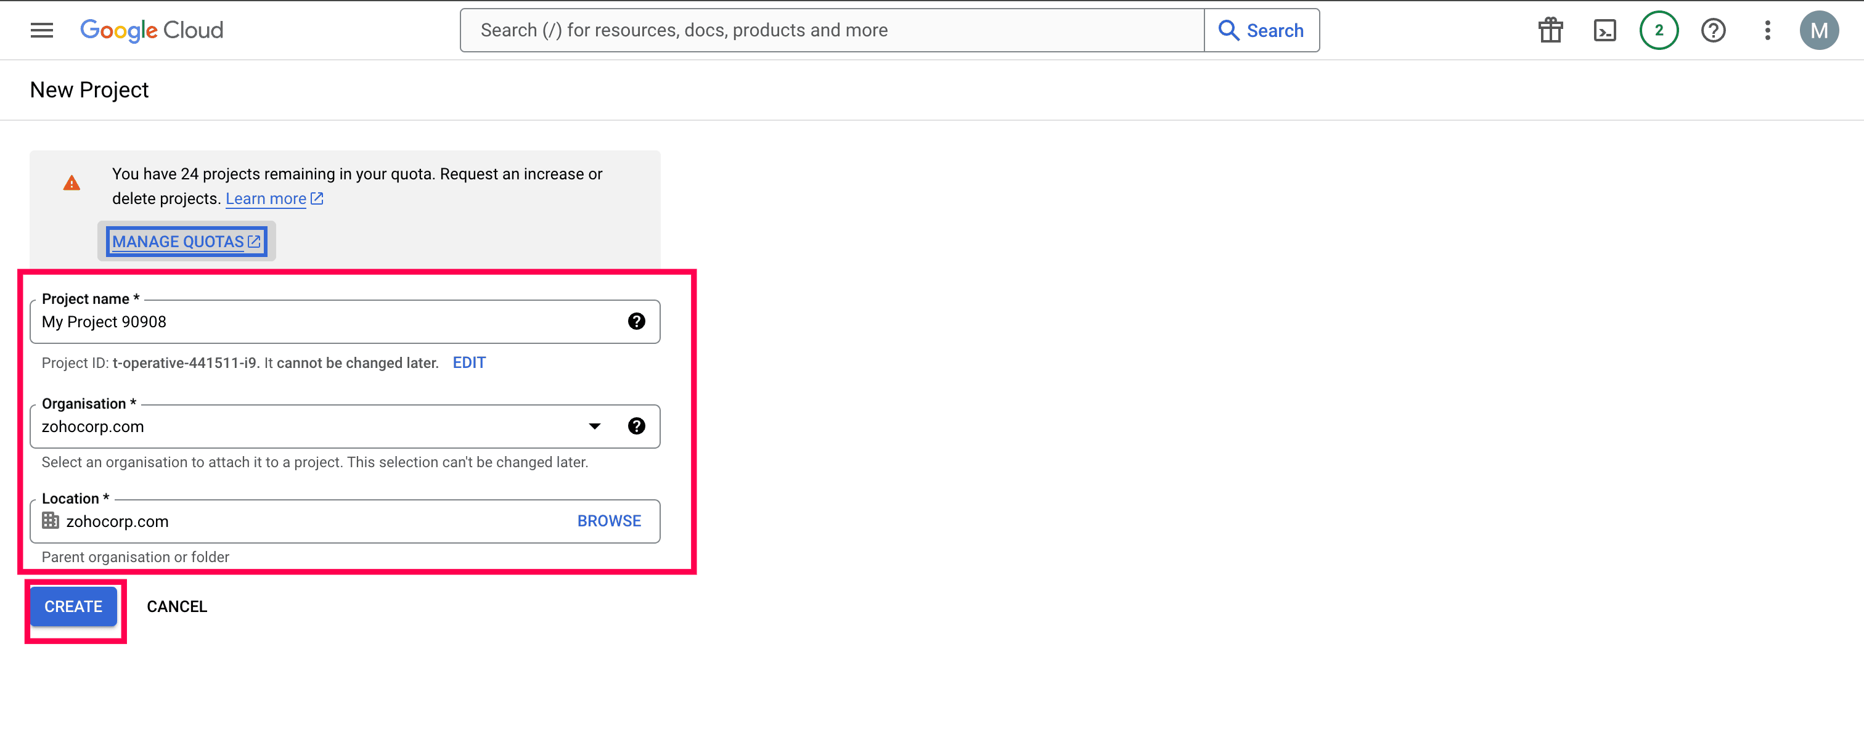This screenshot has height=747, width=1864.
Task: Click the Search button
Action: click(1261, 30)
